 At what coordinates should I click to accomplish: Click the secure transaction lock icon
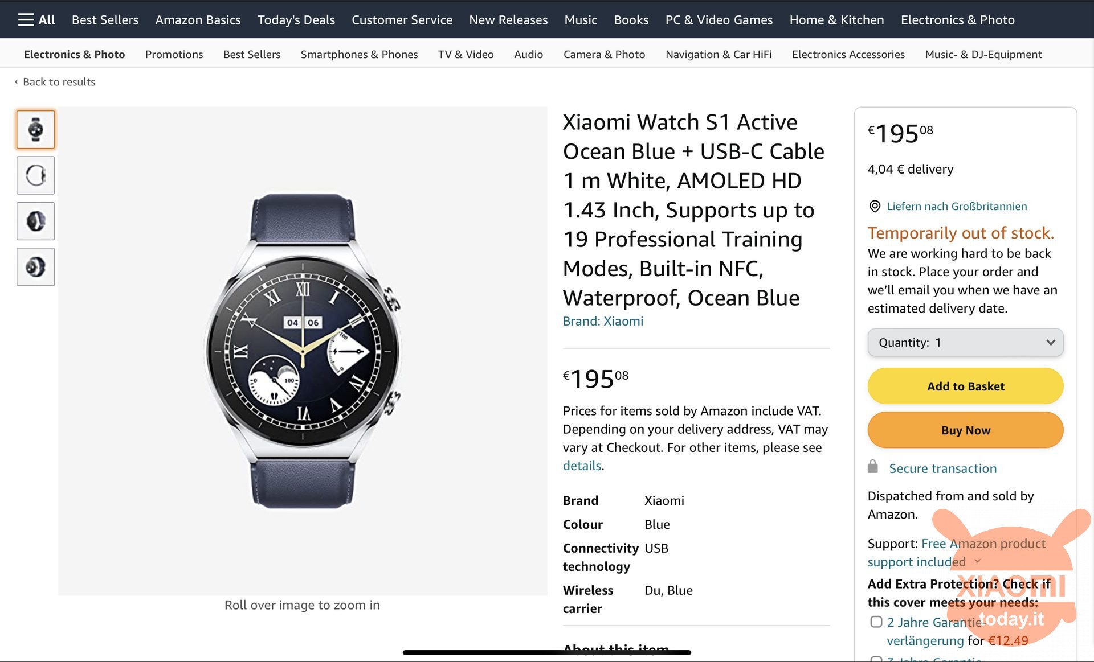coord(872,467)
